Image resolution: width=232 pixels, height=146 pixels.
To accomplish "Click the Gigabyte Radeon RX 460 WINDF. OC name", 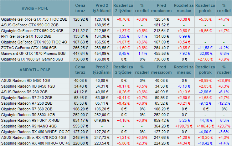I will (x=35, y=132).
